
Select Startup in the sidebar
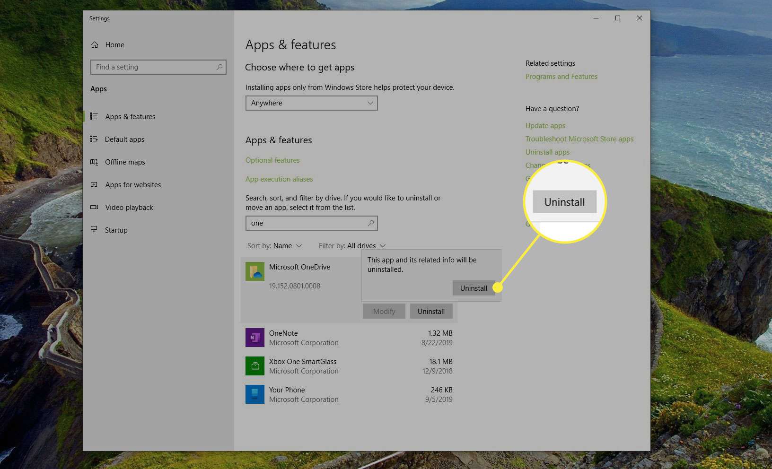[116, 230]
